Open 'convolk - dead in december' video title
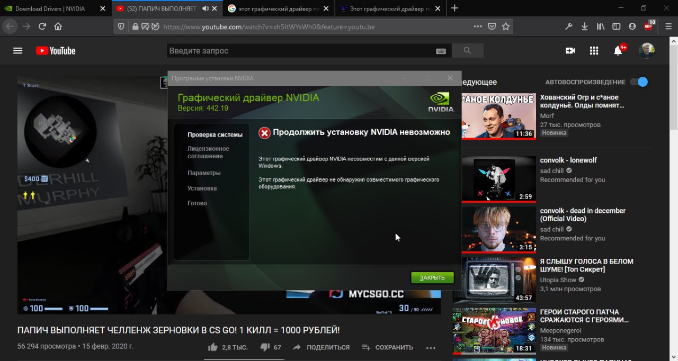678x361 pixels. [x=583, y=214]
